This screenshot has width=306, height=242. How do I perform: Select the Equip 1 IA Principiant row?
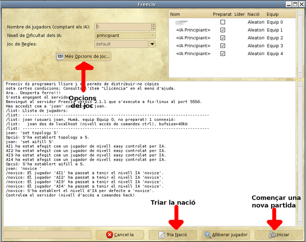[x=232, y=30]
